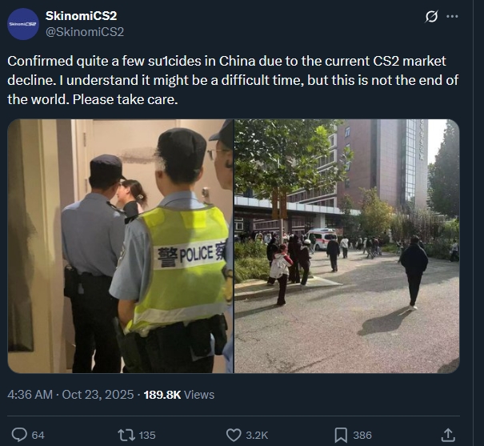Click the SkinomiCS2 display name

(x=81, y=16)
